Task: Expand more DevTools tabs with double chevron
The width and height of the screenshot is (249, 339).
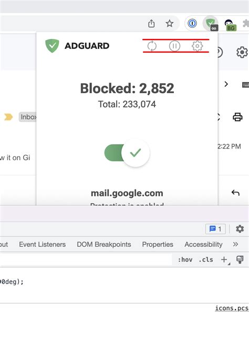Action: [x=235, y=244]
